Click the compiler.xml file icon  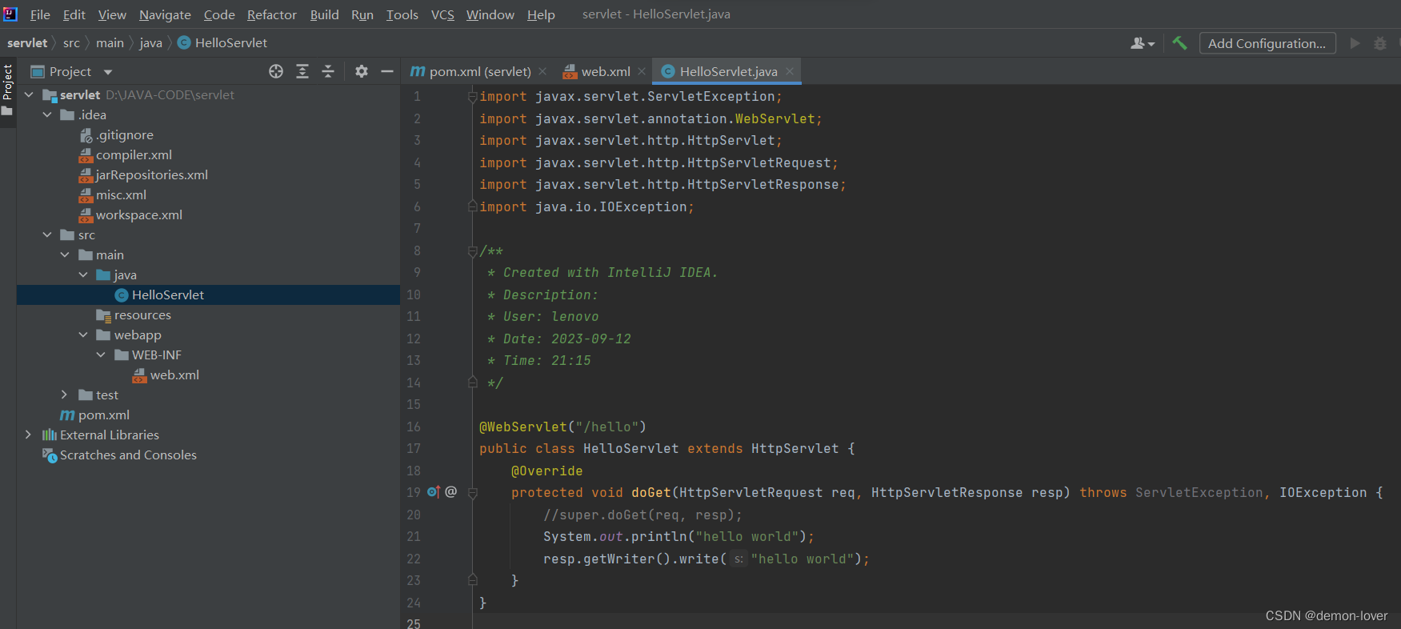86,155
